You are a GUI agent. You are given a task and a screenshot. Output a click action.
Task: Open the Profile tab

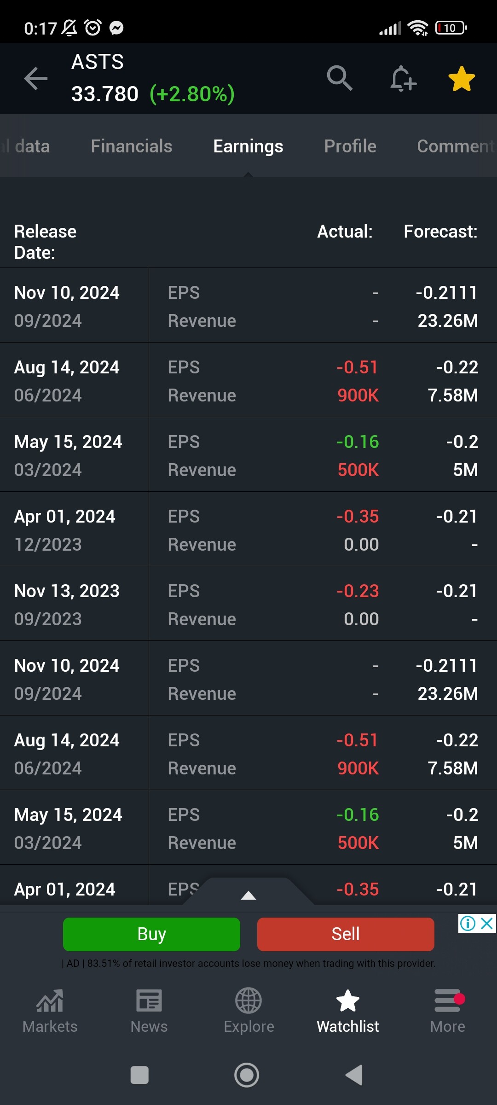(350, 146)
